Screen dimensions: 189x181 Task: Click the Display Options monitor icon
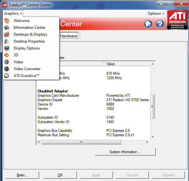pyautogui.click(x=7, y=48)
